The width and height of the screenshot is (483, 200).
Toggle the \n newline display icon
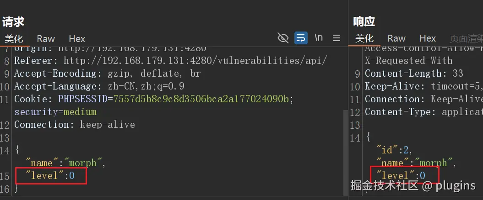tap(319, 38)
